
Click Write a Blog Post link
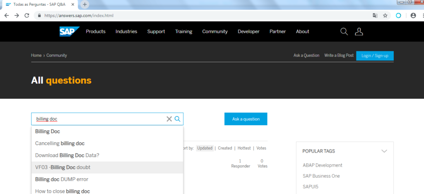[x=339, y=55]
